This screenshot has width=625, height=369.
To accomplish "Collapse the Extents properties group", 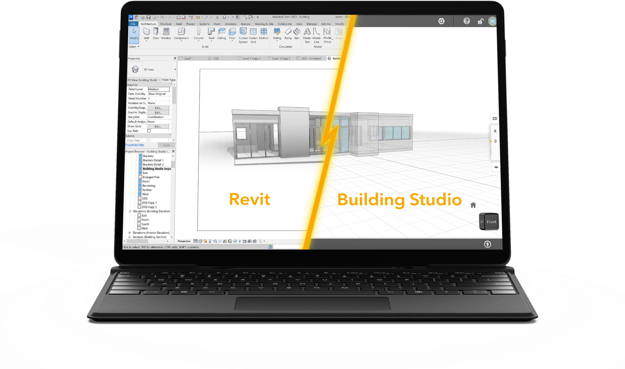I will [x=171, y=136].
